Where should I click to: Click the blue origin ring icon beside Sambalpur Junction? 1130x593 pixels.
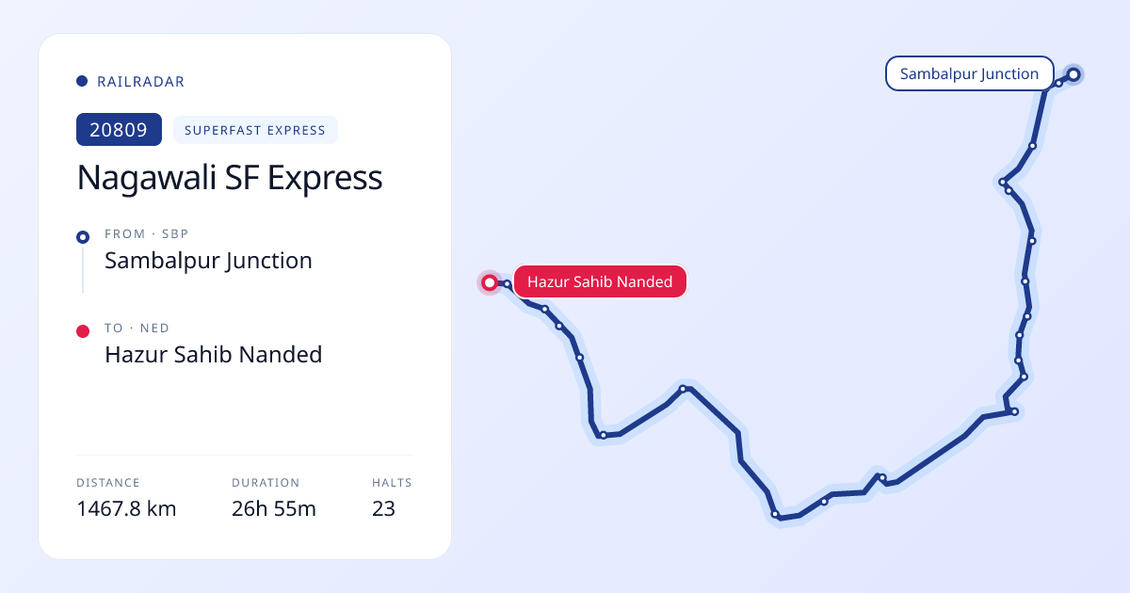point(83,237)
